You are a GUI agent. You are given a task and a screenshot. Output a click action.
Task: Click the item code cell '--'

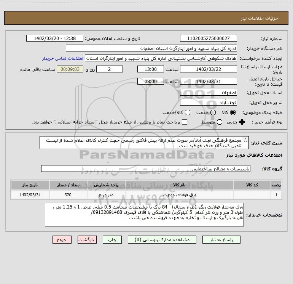point(252,195)
